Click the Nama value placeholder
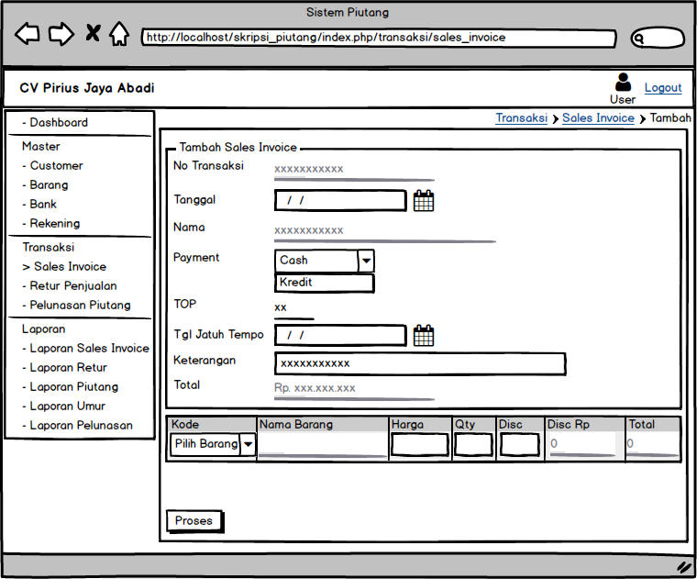Image resolution: width=697 pixels, height=579 pixels. tap(308, 230)
